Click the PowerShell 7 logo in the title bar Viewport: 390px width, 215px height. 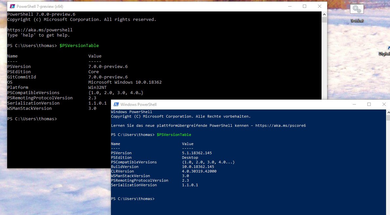[x=12, y=6]
